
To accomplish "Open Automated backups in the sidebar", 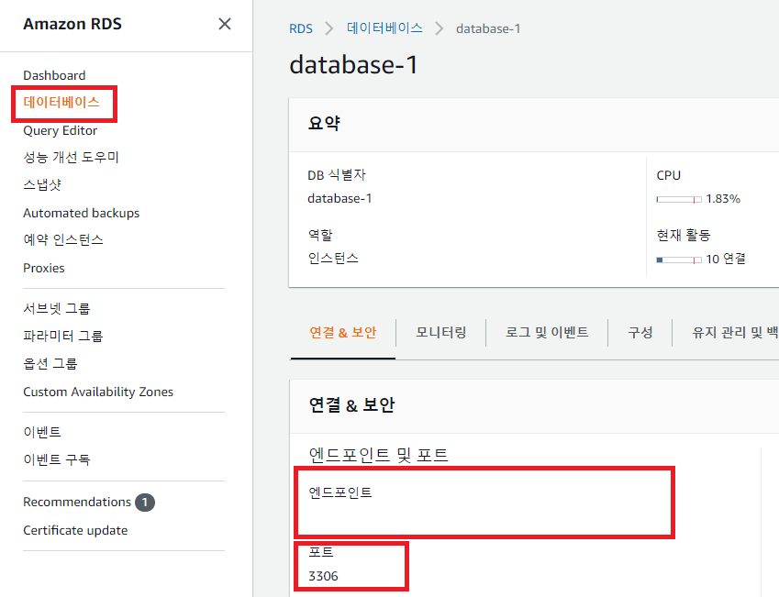I will (x=82, y=213).
